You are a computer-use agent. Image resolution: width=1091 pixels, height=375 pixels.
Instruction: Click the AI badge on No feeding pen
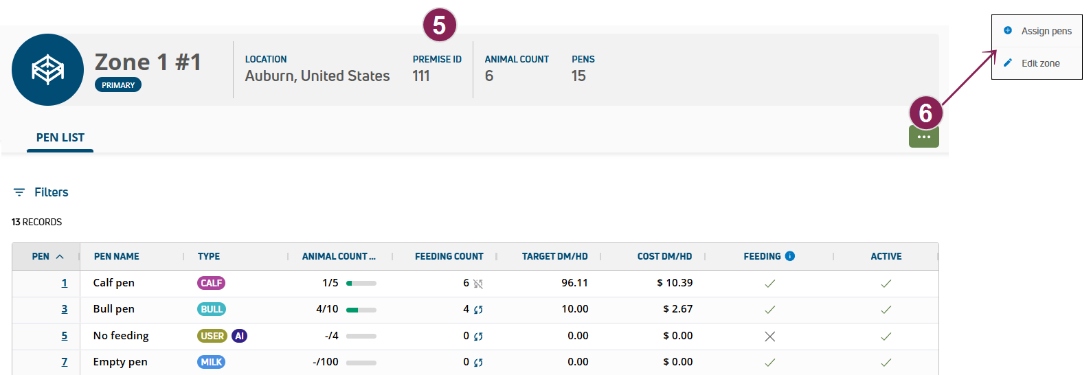[239, 336]
